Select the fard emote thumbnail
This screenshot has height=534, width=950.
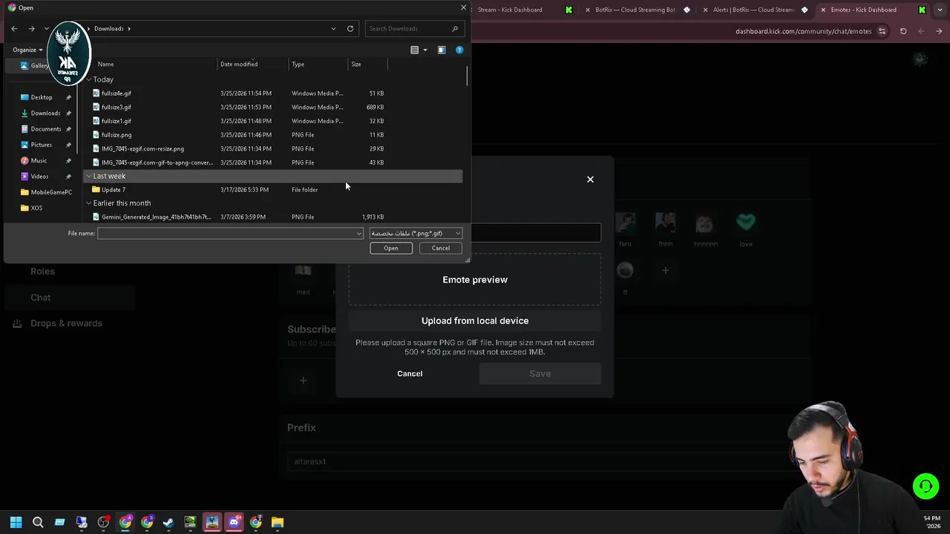click(x=626, y=222)
